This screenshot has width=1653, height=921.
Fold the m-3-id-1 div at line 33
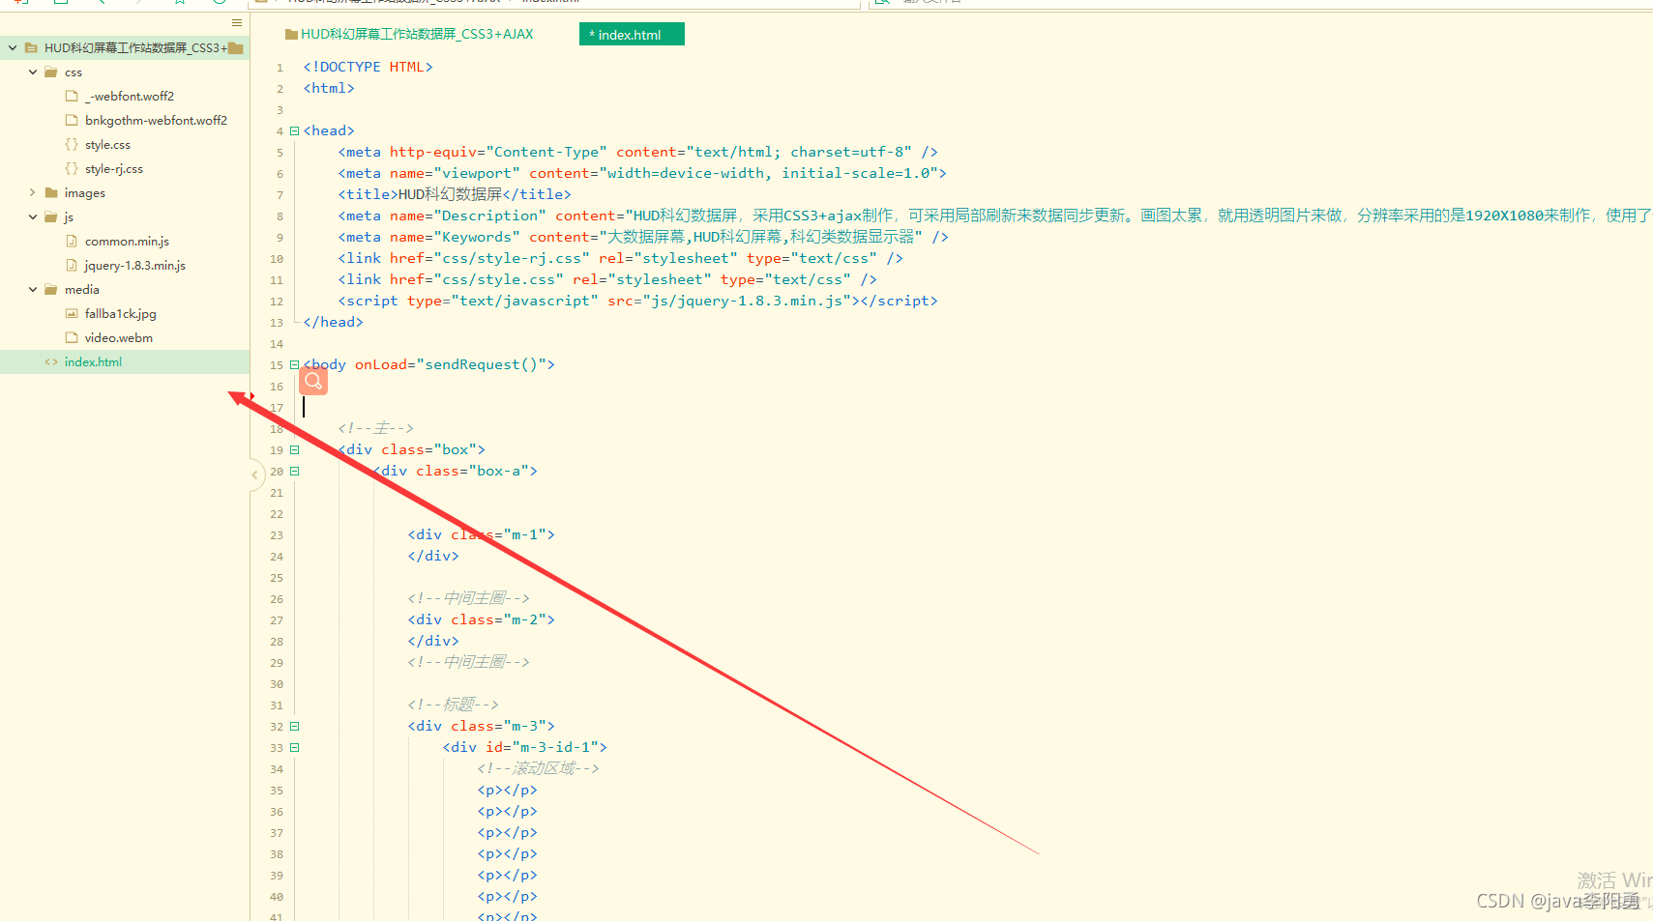point(295,747)
